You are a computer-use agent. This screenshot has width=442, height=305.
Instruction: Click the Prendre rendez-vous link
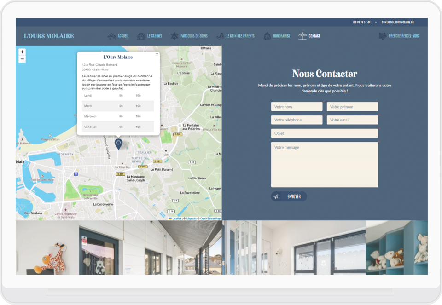coord(404,36)
